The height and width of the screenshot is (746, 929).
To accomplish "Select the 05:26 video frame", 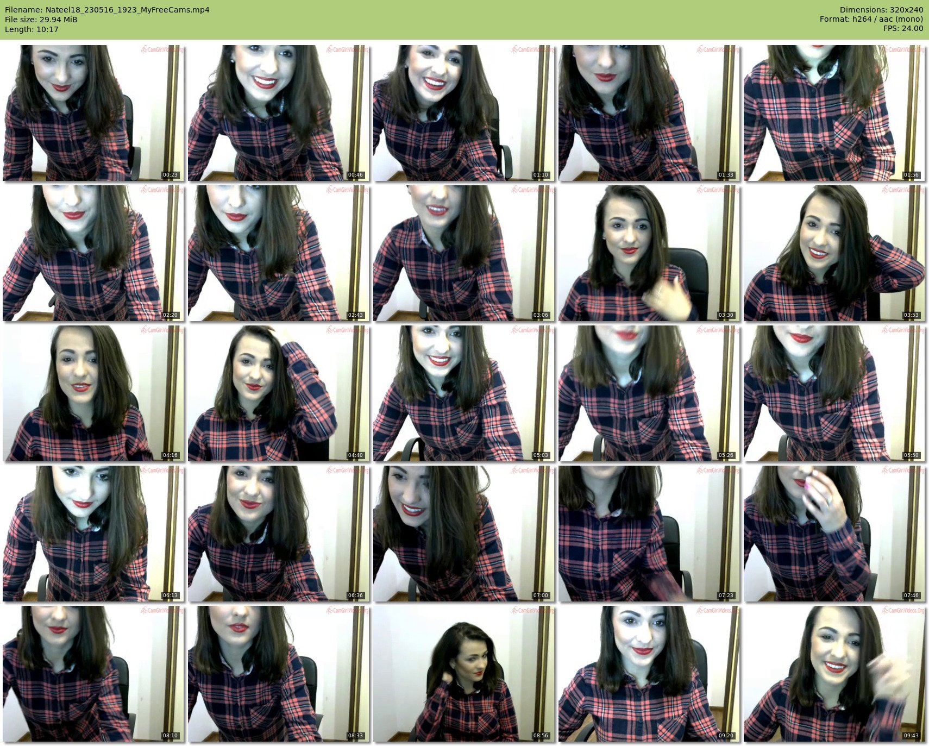I will click(x=649, y=393).
